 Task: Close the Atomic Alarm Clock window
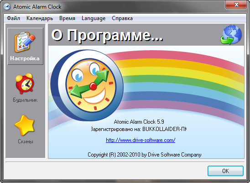point(236,5)
